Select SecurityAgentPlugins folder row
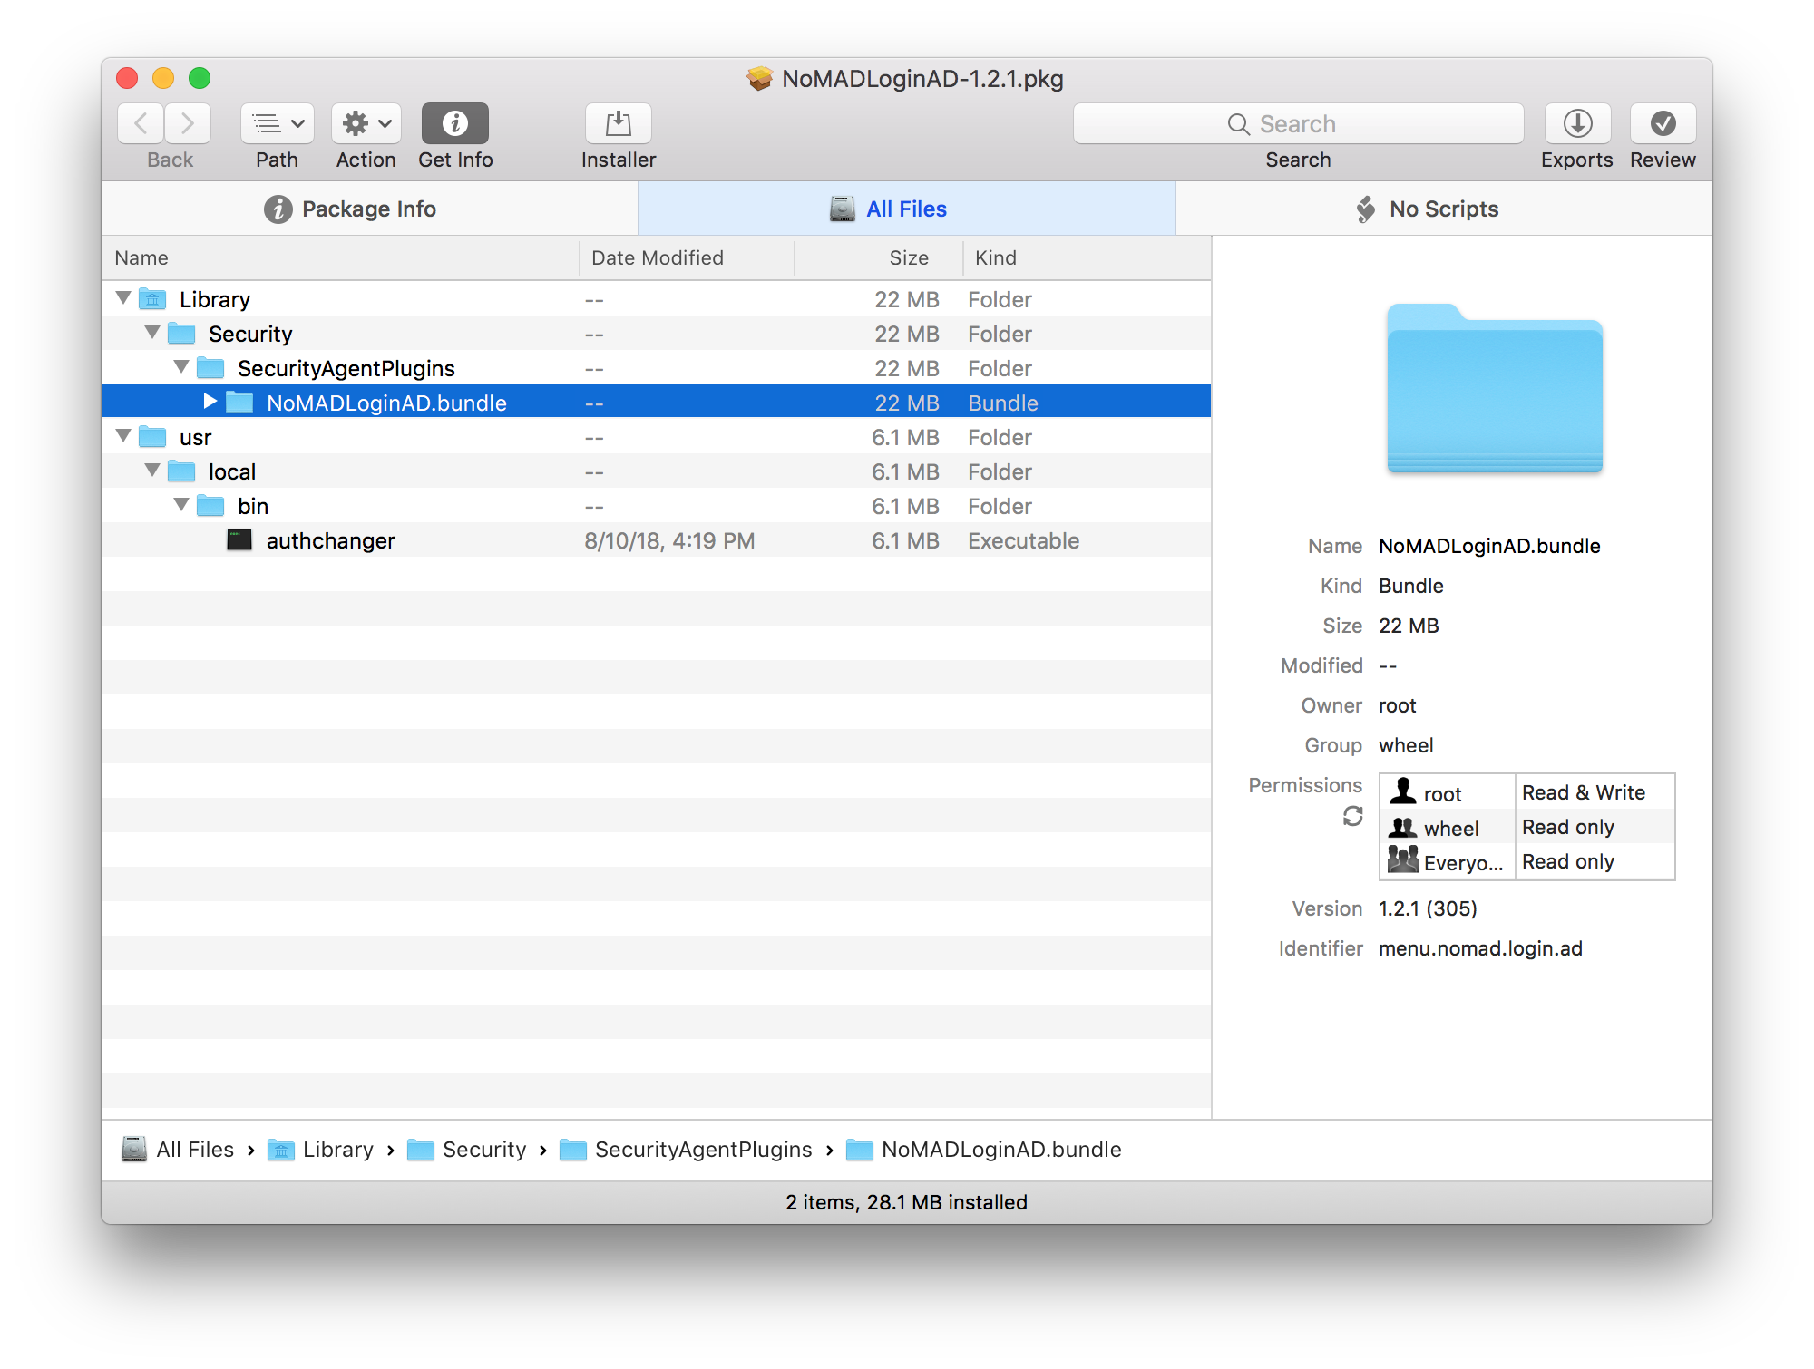 point(656,368)
